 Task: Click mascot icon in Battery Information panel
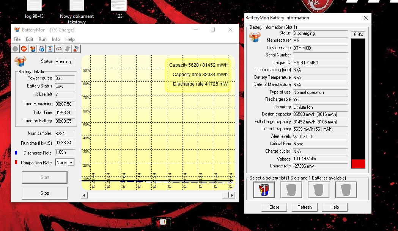click(255, 37)
